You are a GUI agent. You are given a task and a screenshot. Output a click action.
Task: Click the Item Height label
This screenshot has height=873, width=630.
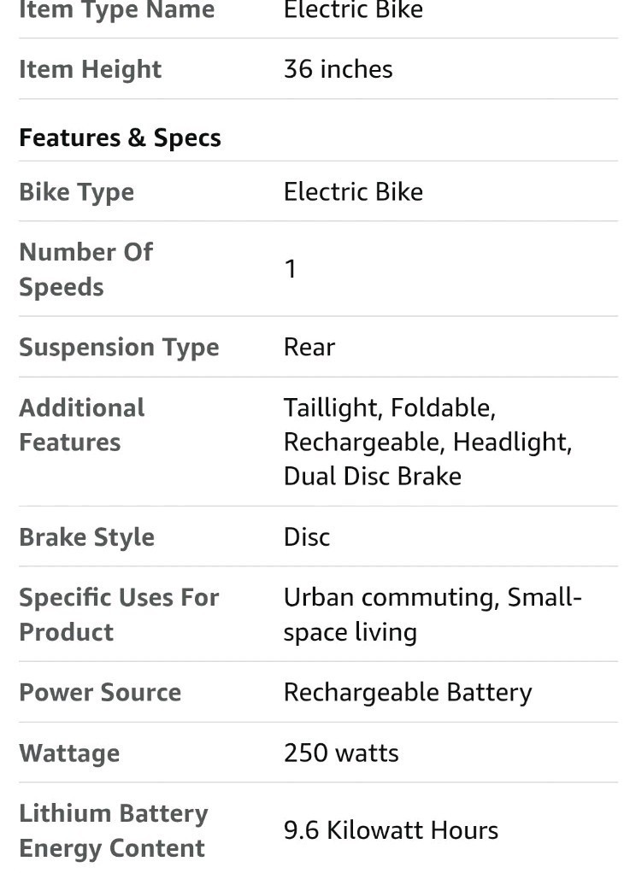click(x=91, y=69)
